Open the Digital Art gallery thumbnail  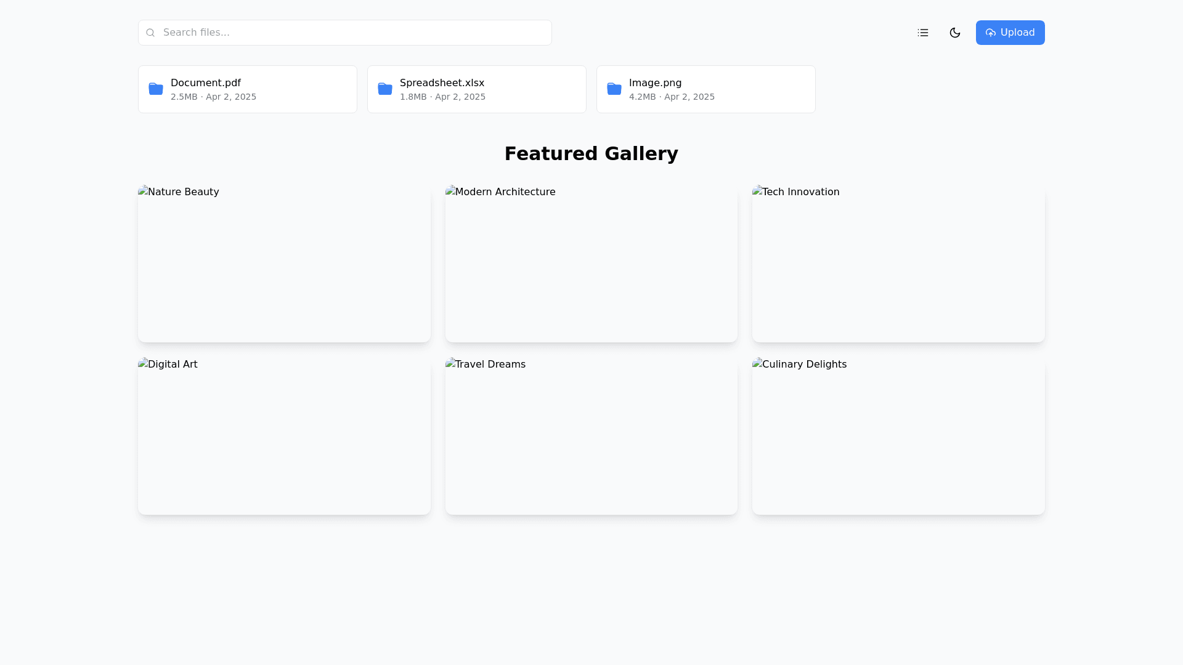coord(284,436)
